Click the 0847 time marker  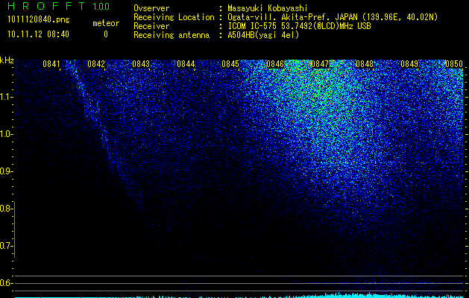tap(320, 64)
